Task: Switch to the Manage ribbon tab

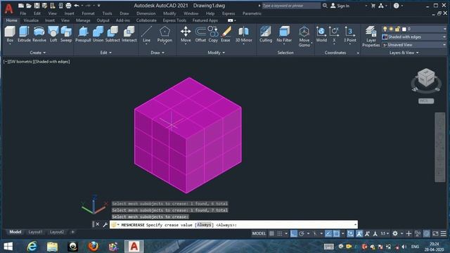Action: pos(83,20)
